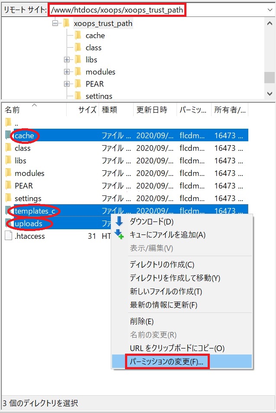Click the class folder icon in list

(x=8, y=148)
